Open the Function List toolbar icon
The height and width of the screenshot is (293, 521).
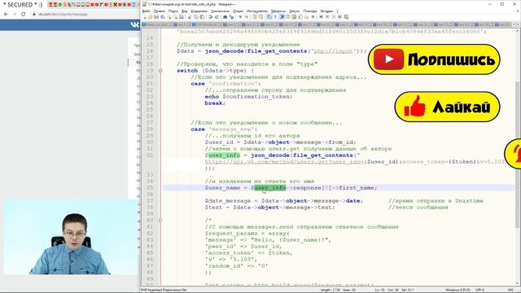300,17
